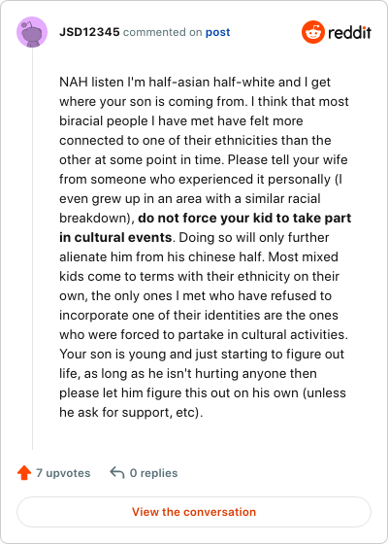Screen dimensions: 388x544
Task: Follow the blue 'post' link
Action: (x=218, y=32)
